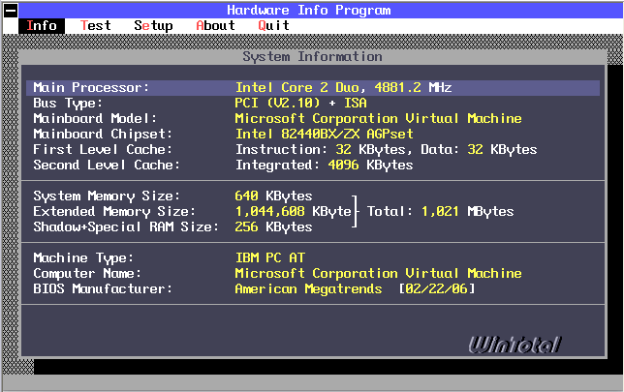Screen dimensions: 624x392
Task: Click the Bus Type label
Action: point(68,104)
